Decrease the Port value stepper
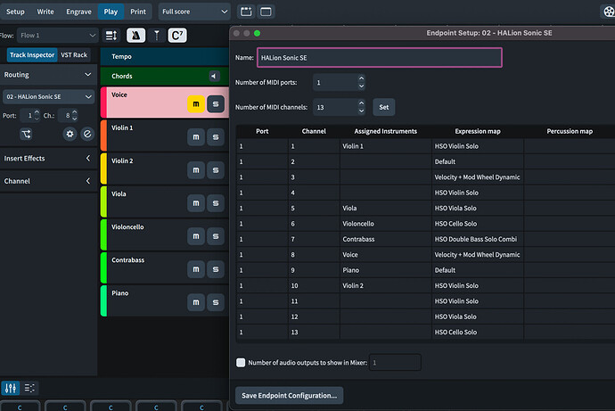Screen dimensions: 615x411 (37, 119)
